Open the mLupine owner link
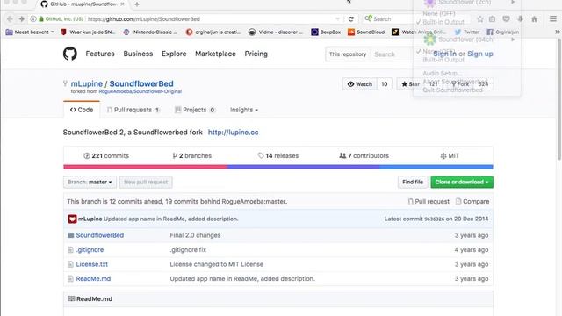Image resolution: width=562 pixels, height=316 pixels. tap(86, 83)
